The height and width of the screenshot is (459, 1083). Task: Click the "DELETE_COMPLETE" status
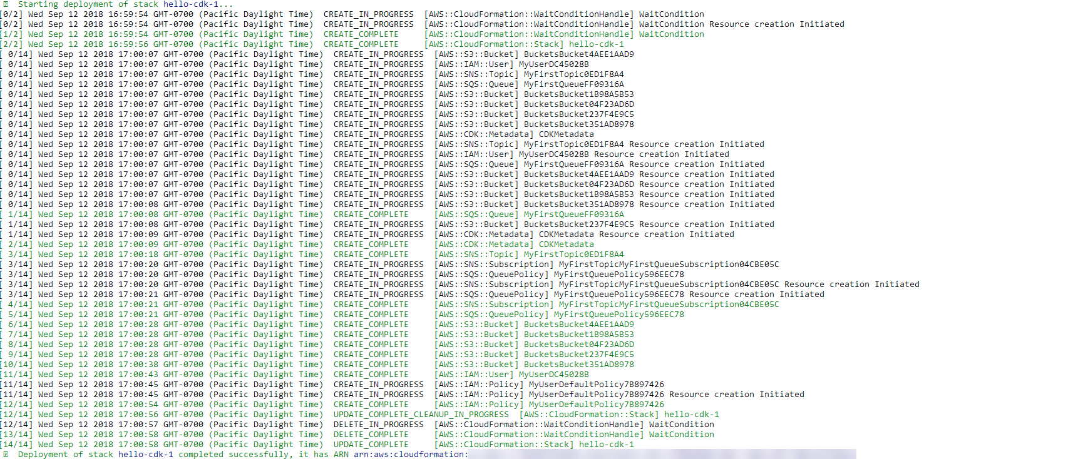coord(371,435)
